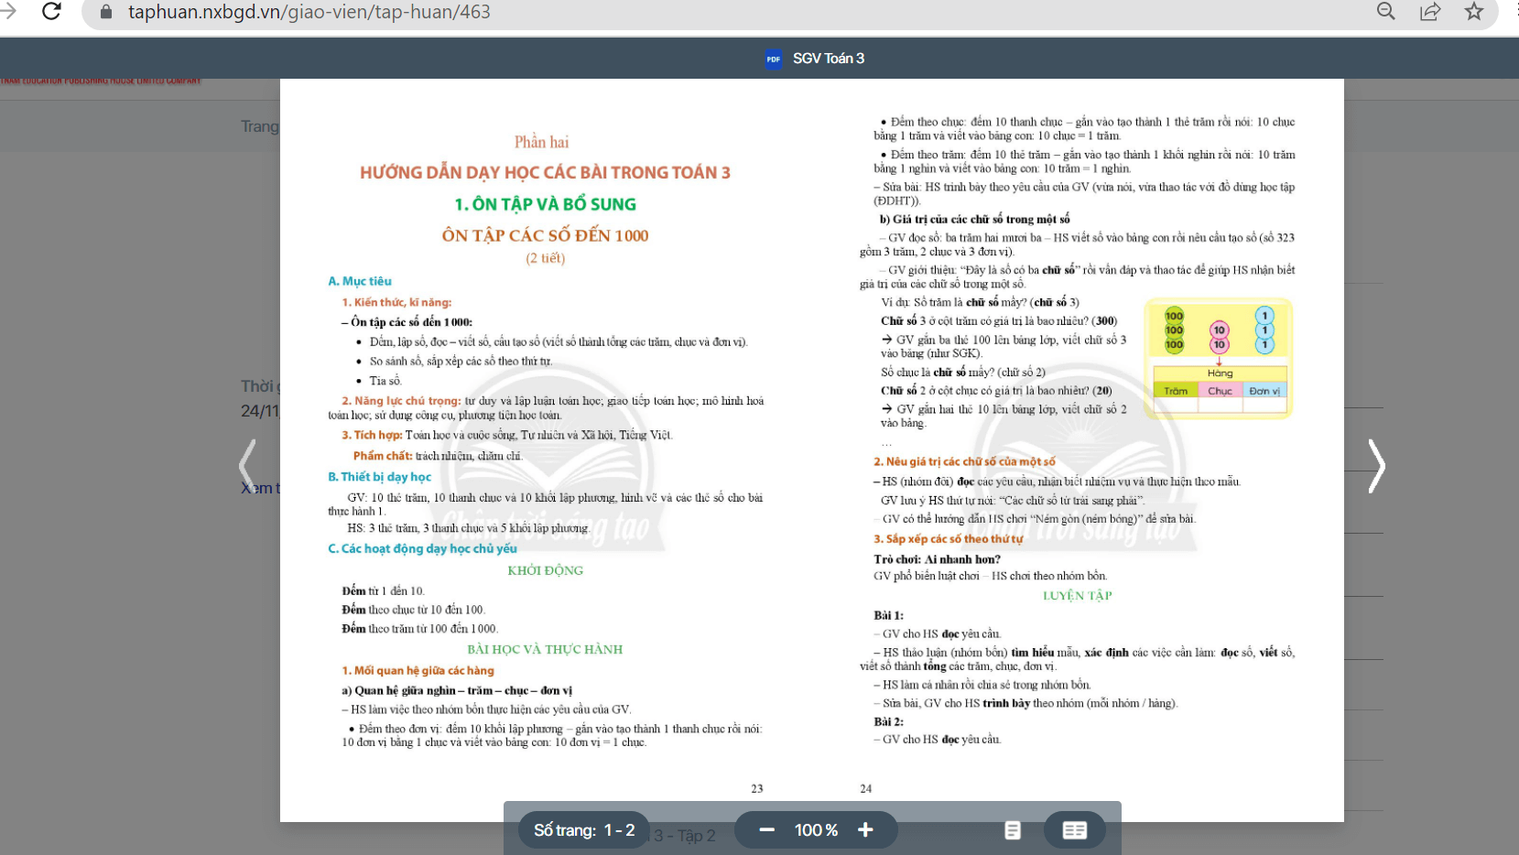Click '1. Kiến thức, kĩ năng:' line
The image size is (1519, 855).
tap(396, 302)
